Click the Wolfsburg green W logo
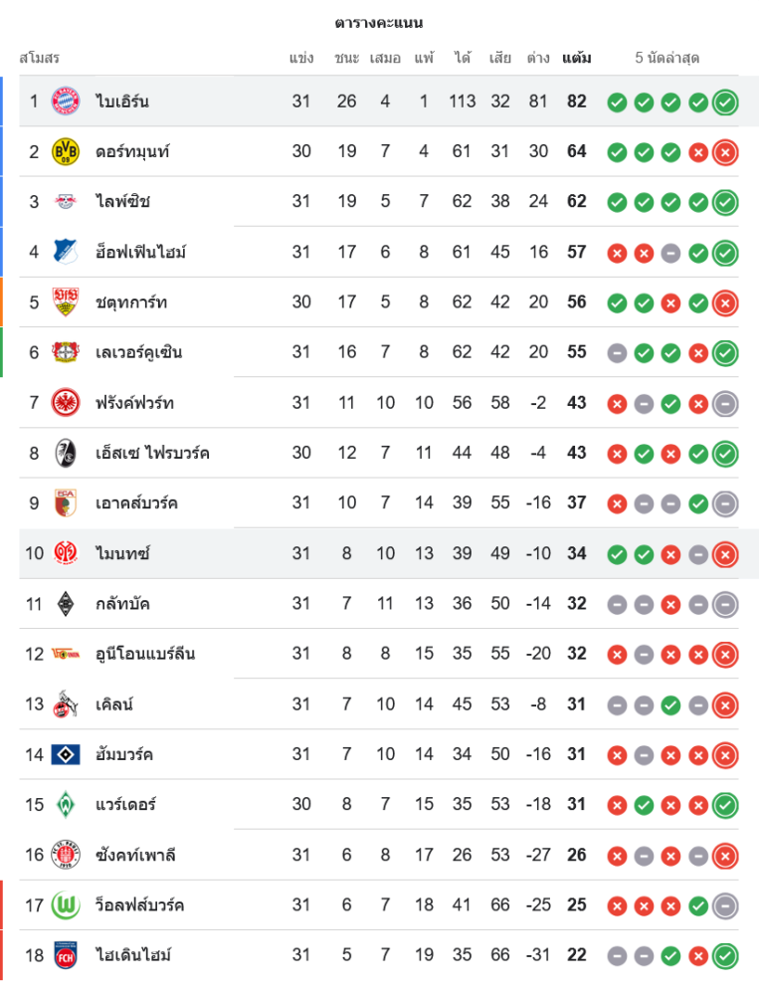Image resolution: width=759 pixels, height=995 pixels. pos(66,904)
